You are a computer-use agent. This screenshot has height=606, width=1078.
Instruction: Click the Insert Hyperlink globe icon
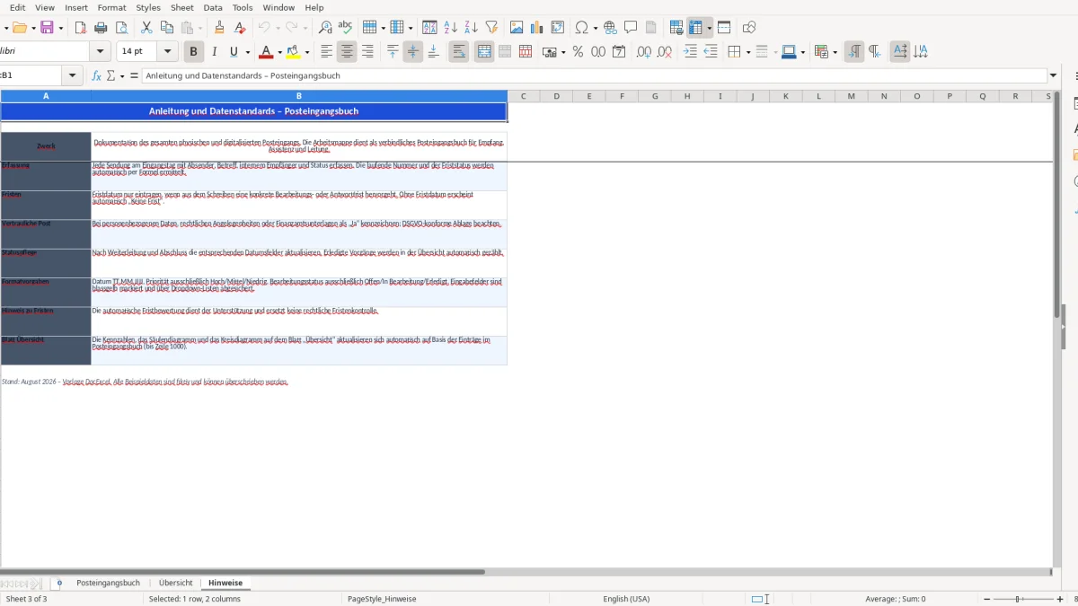tap(611, 28)
